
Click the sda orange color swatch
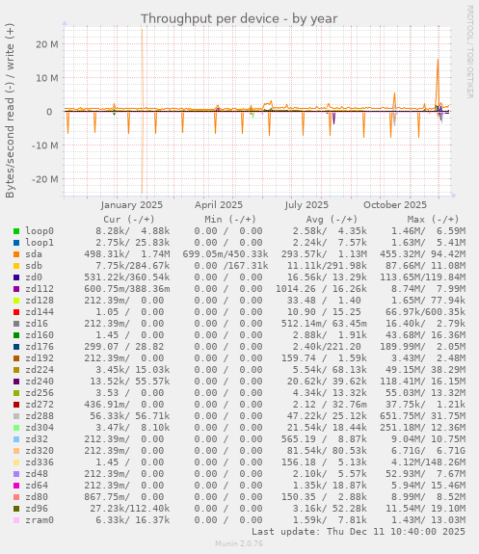coord(16,254)
